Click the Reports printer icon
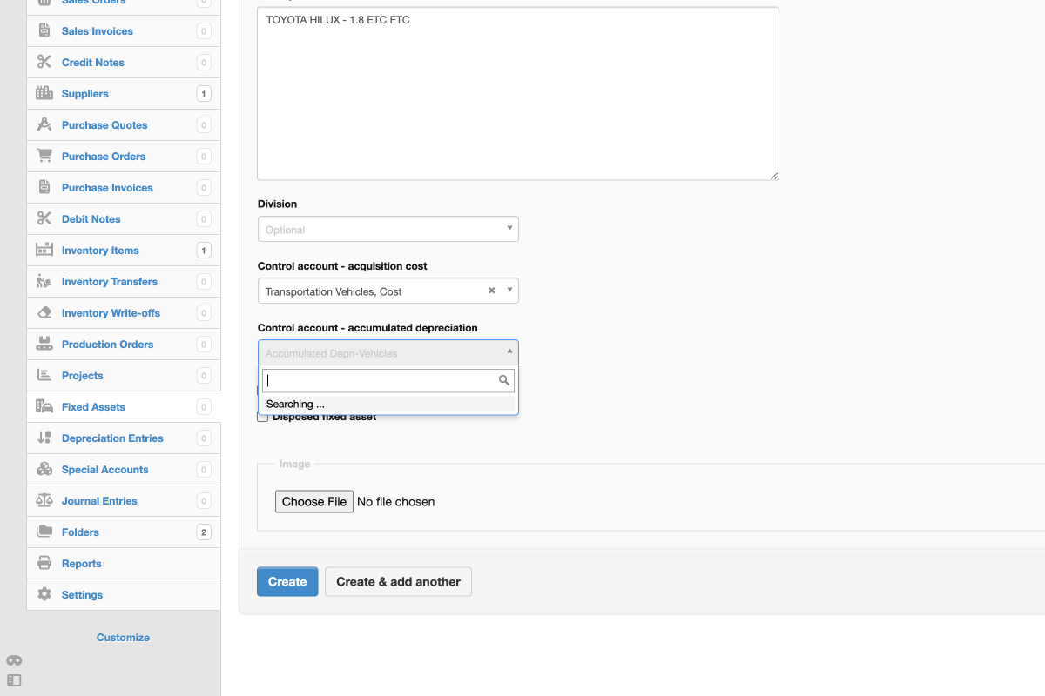The image size is (1045, 696). tap(44, 564)
